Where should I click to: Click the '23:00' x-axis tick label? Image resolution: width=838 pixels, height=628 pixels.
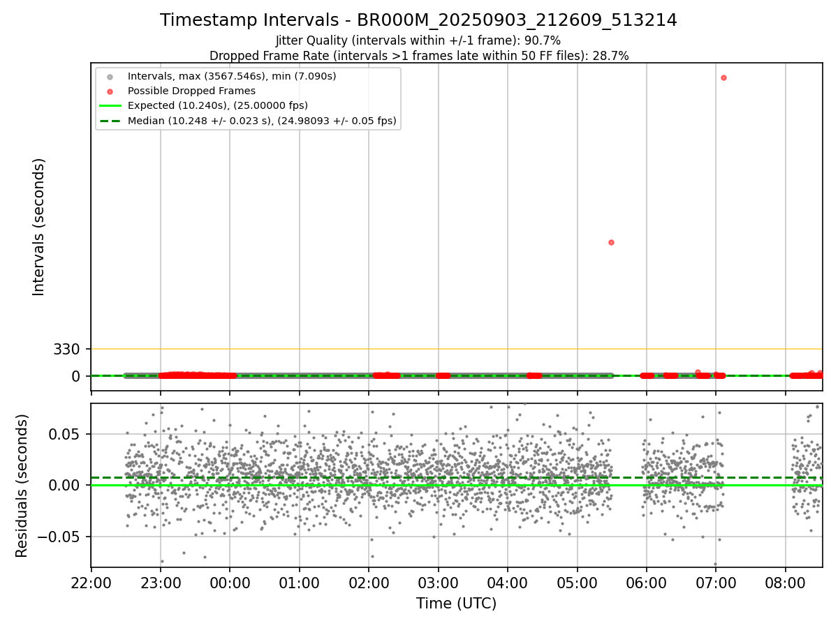[161, 583]
